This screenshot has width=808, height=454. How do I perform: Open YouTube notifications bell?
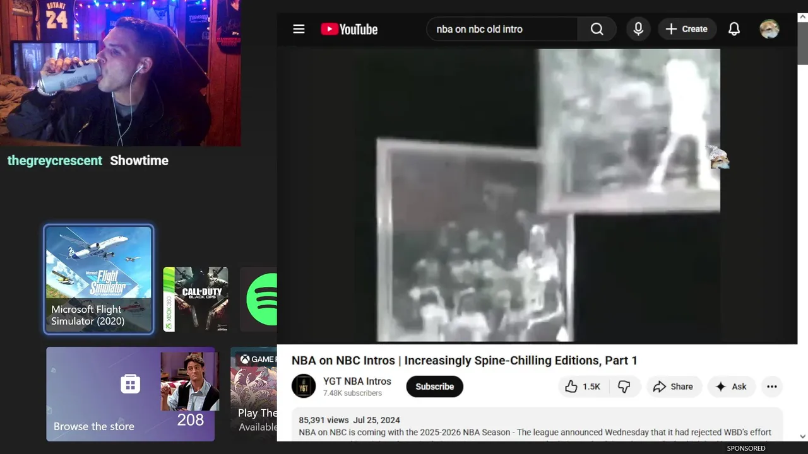click(x=734, y=29)
